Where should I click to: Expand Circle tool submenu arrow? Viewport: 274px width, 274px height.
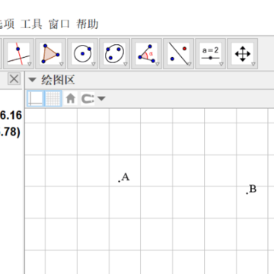point(94,64)
